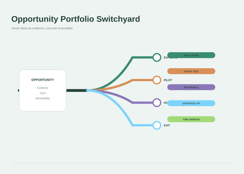Image resolution: width=244 pixels, height=174 pixels.
Task: Click the Cost line in the card
Action: click(43, 93)
